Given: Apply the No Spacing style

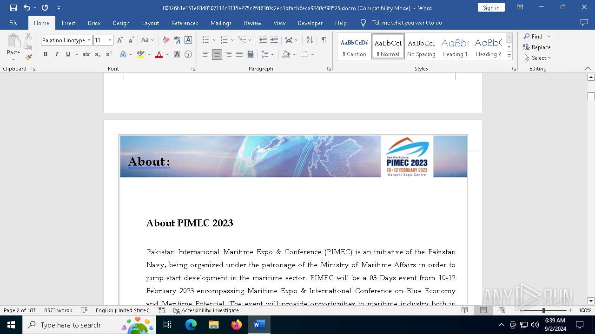Looking at the screenshot, I should click(x=421, y=47).
